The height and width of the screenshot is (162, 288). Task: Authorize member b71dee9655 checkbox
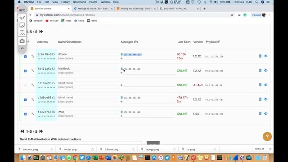[x=25, y=85]
